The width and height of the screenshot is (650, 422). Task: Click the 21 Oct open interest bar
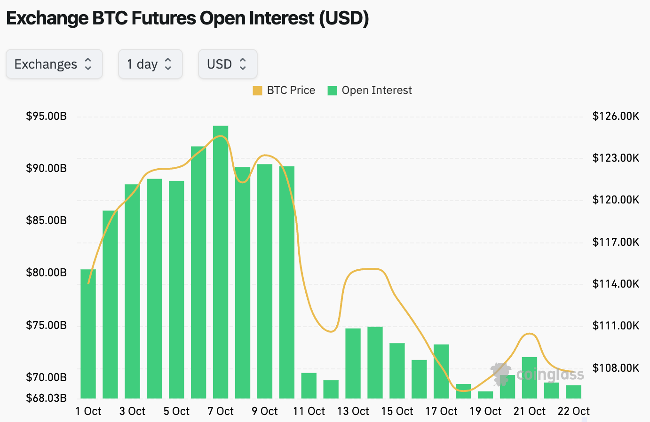pyautogui.click(x=530, y=378)
